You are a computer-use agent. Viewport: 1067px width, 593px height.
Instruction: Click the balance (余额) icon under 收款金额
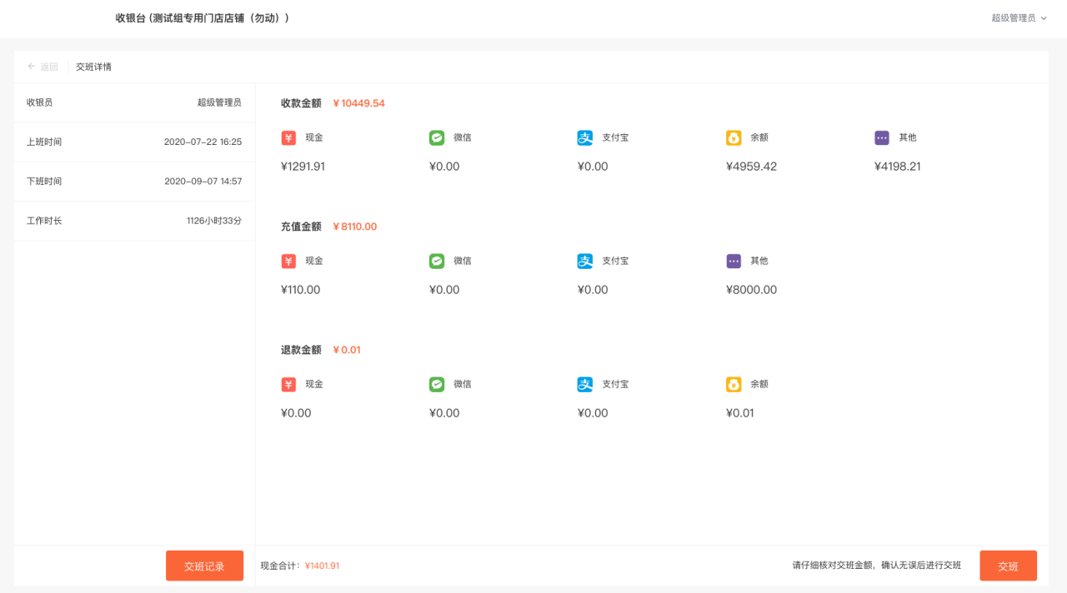pos(734,138)
